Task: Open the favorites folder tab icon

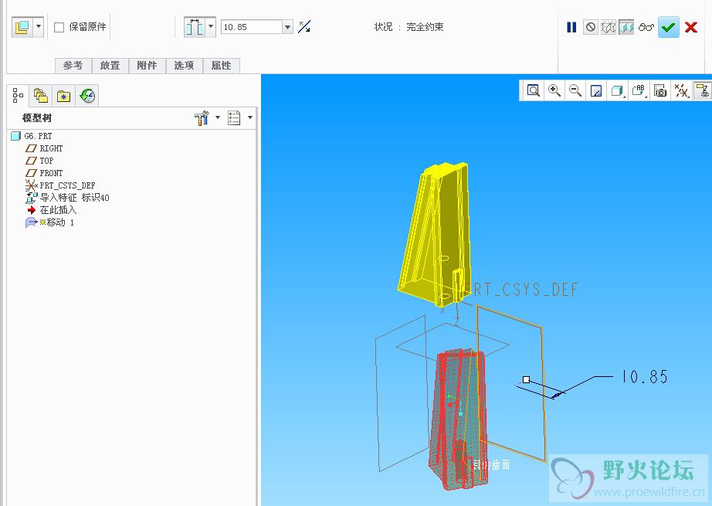Action: [x=63, y=96]
